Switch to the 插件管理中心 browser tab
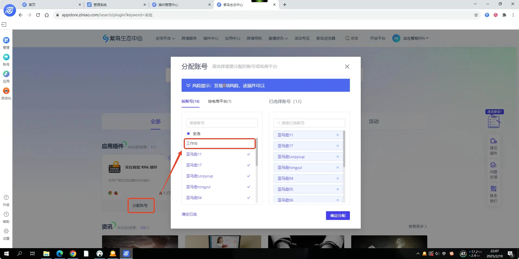Image resolution: width=519 pixels, height=259 pixels. click(x=181, y=5)
